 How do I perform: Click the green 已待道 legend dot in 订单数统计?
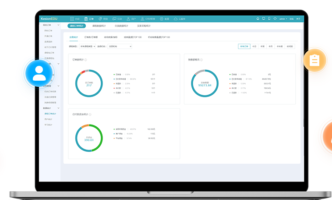114,75
